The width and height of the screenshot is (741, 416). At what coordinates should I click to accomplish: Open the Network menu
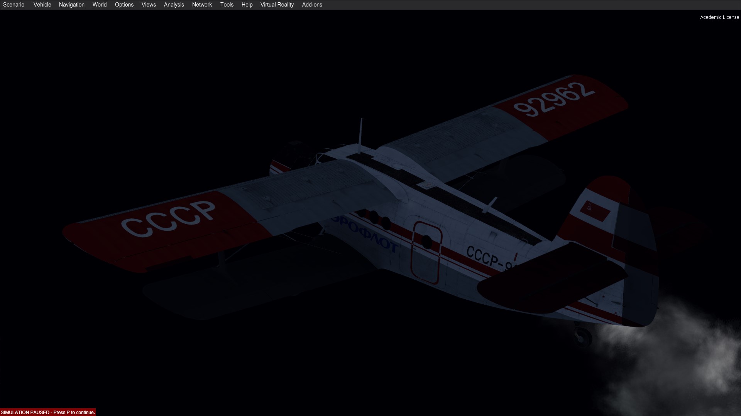202,5
